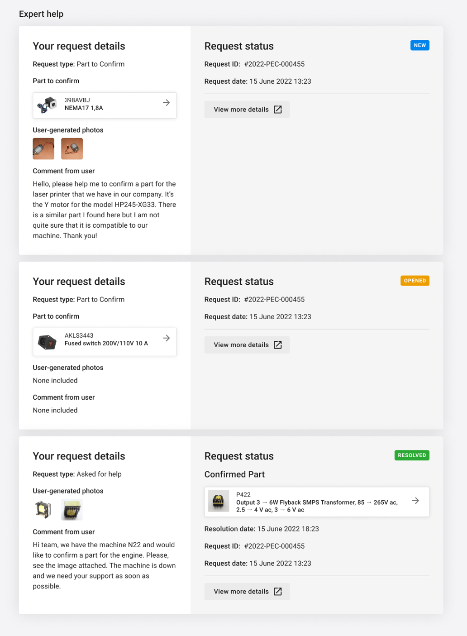Click the Expert help page heading
The height and width of the screenshot is (636, 467).
(41, 14)
